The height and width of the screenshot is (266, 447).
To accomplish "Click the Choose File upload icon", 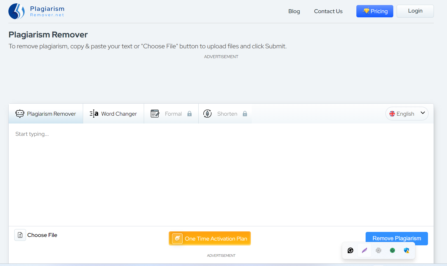I will (x=20, y=235).
